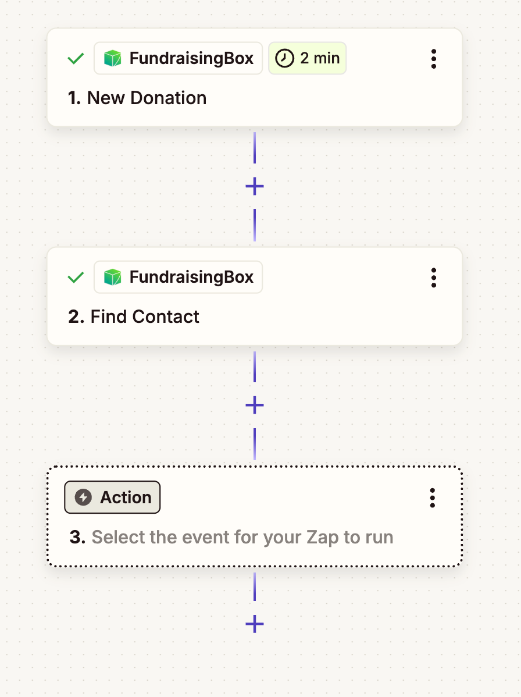Open the three-dot menu for Find Contact step
Viewport: 521px width, 697px height.
(x=433, y=278)
